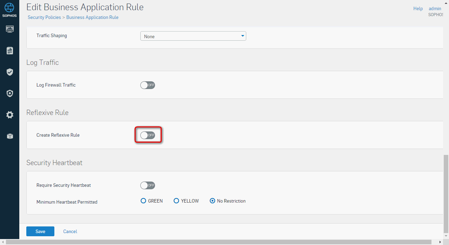Image resolution: width=449 pixels, height=245 pixels.
Task: Click the vertical scrollbar thumb
Action: pyautogui.click(x=446, y=193)
